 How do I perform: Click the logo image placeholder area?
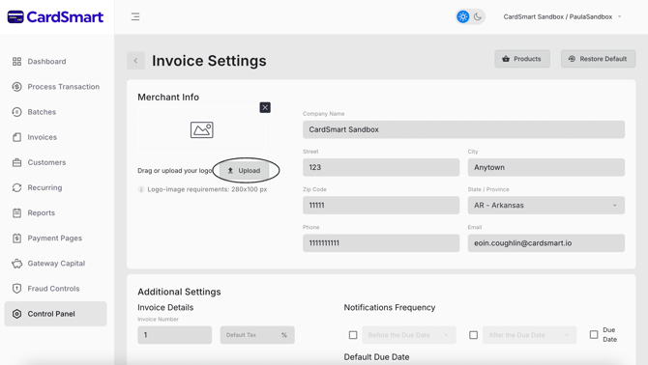(202, 130)
